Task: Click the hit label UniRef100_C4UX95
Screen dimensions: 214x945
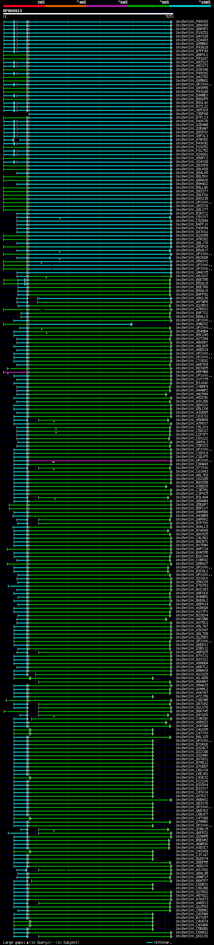Action: [x=192, y=730]
